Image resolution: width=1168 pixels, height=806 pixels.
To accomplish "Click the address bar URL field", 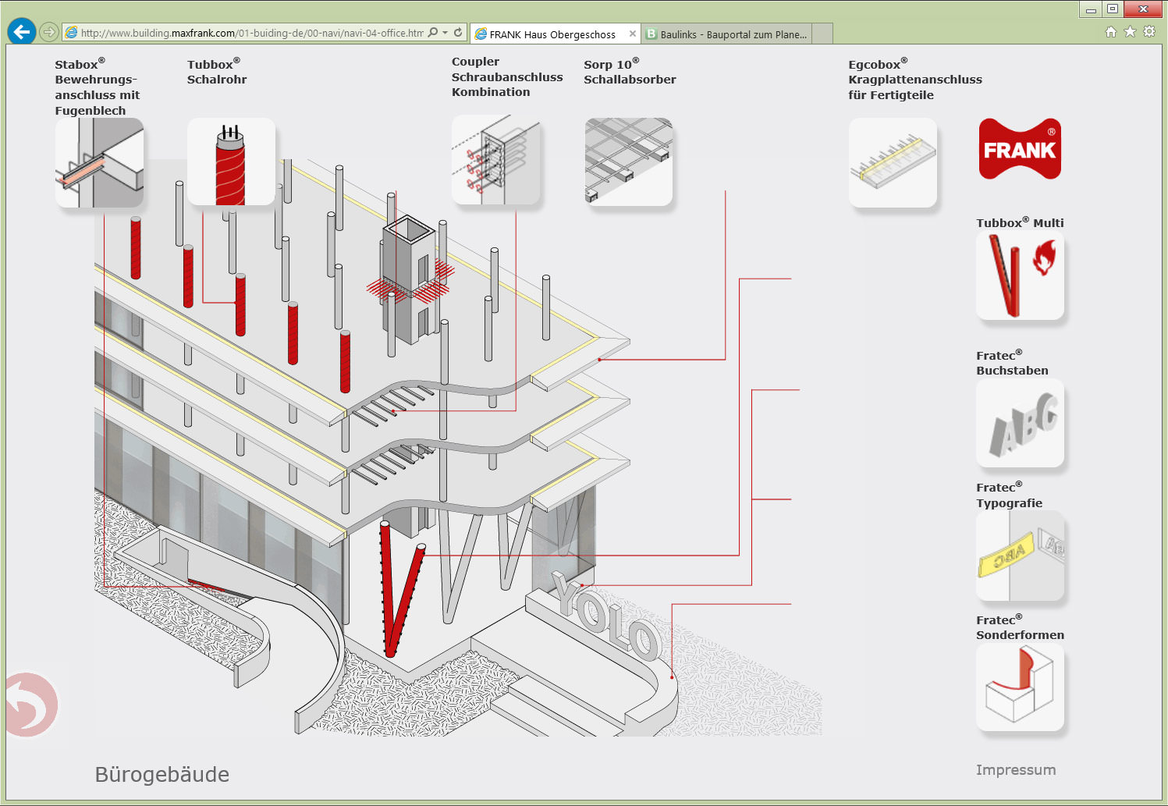I will tap(251, 33).
